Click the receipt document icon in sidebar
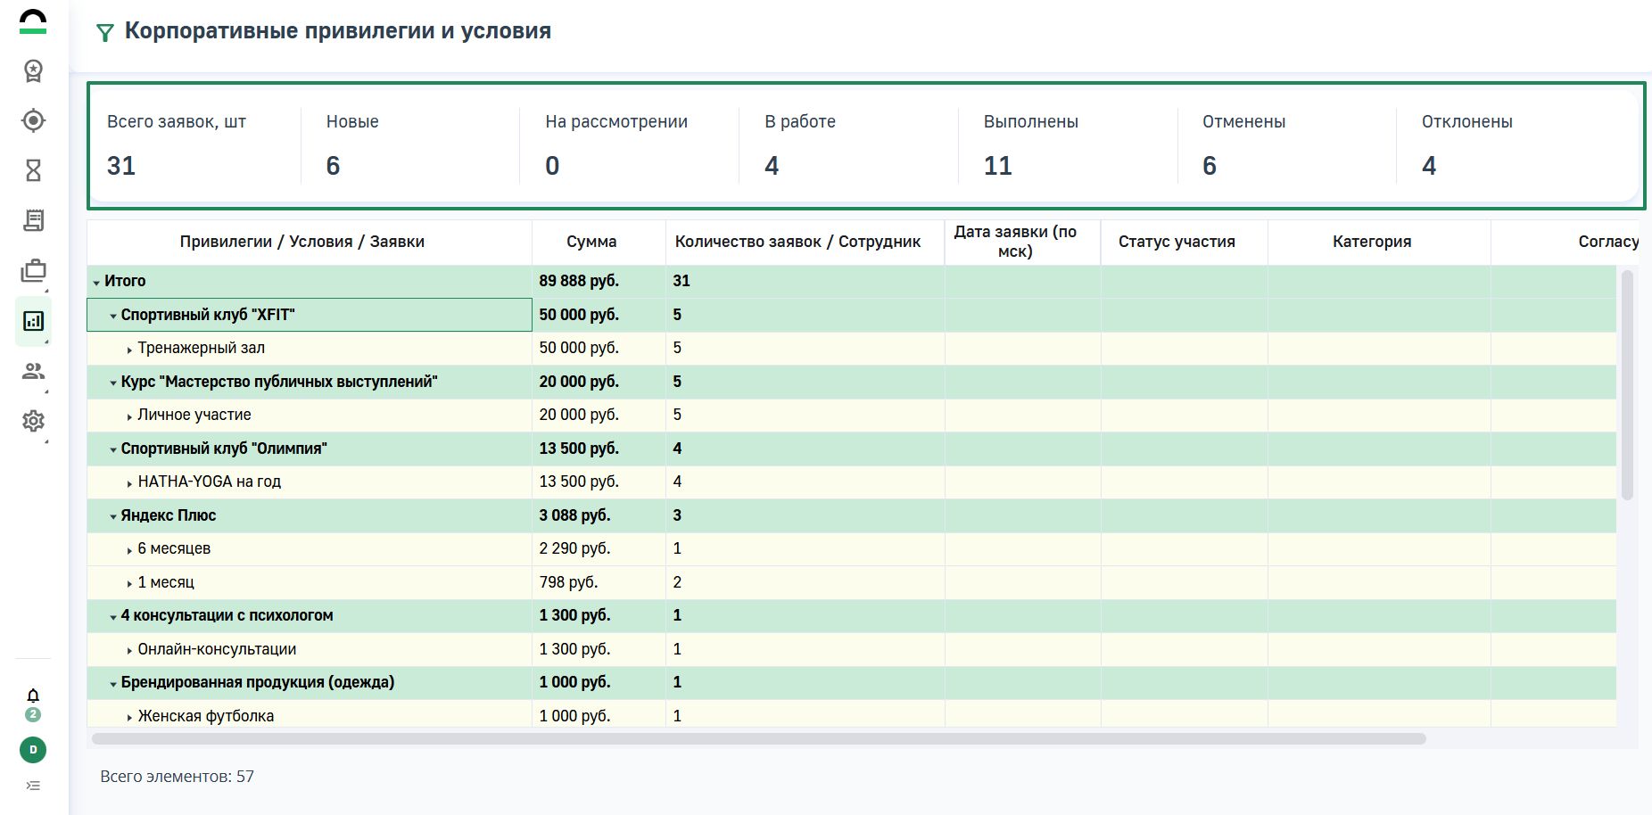The height and width of the screenshot is (815, 1652). [x=33, y=220]
